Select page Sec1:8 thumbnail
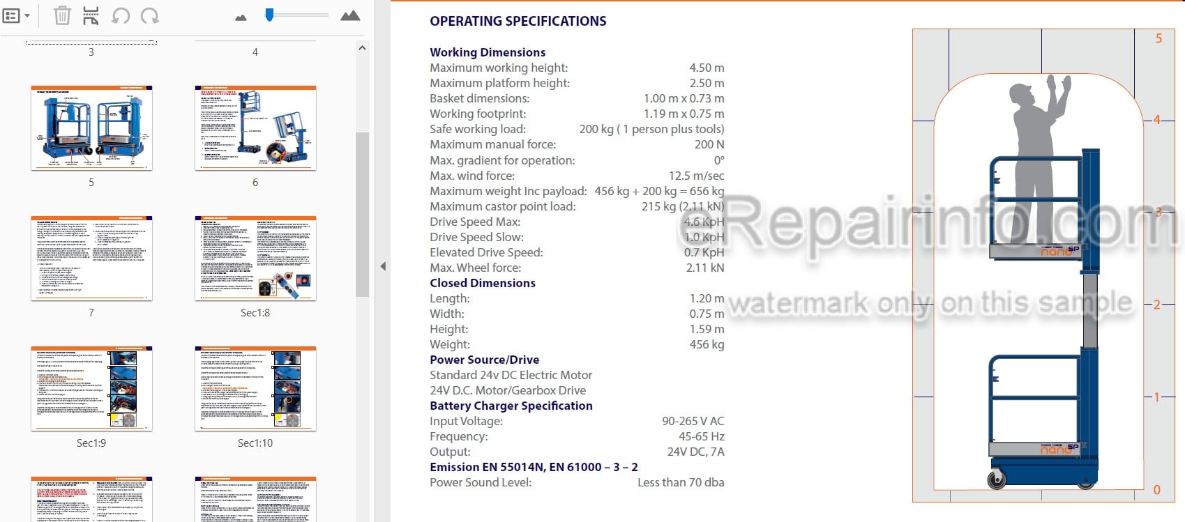The height and width of the screenshot is (522, 1185). 255,259
